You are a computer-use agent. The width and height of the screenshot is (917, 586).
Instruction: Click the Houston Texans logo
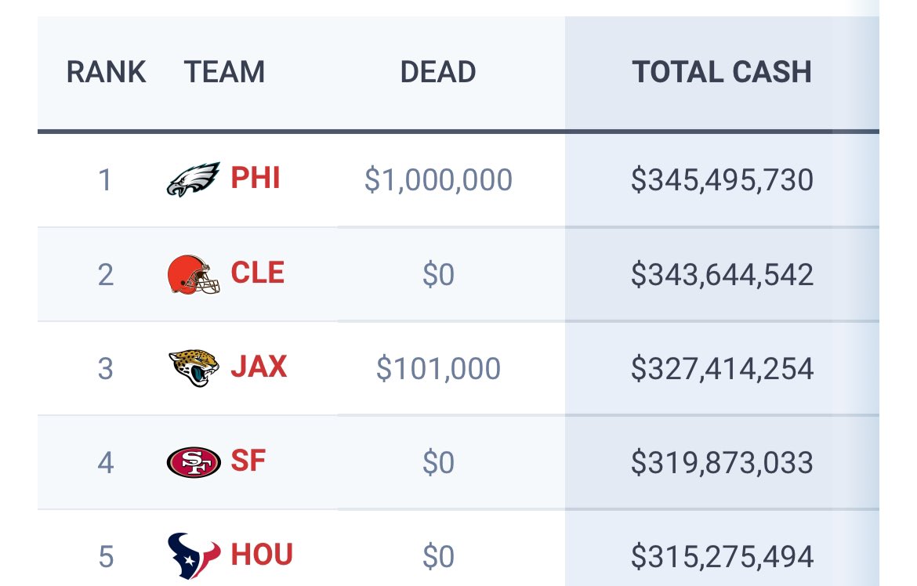point(194,555)
